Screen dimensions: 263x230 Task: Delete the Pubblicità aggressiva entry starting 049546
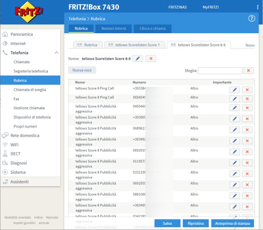click(247, 108)
